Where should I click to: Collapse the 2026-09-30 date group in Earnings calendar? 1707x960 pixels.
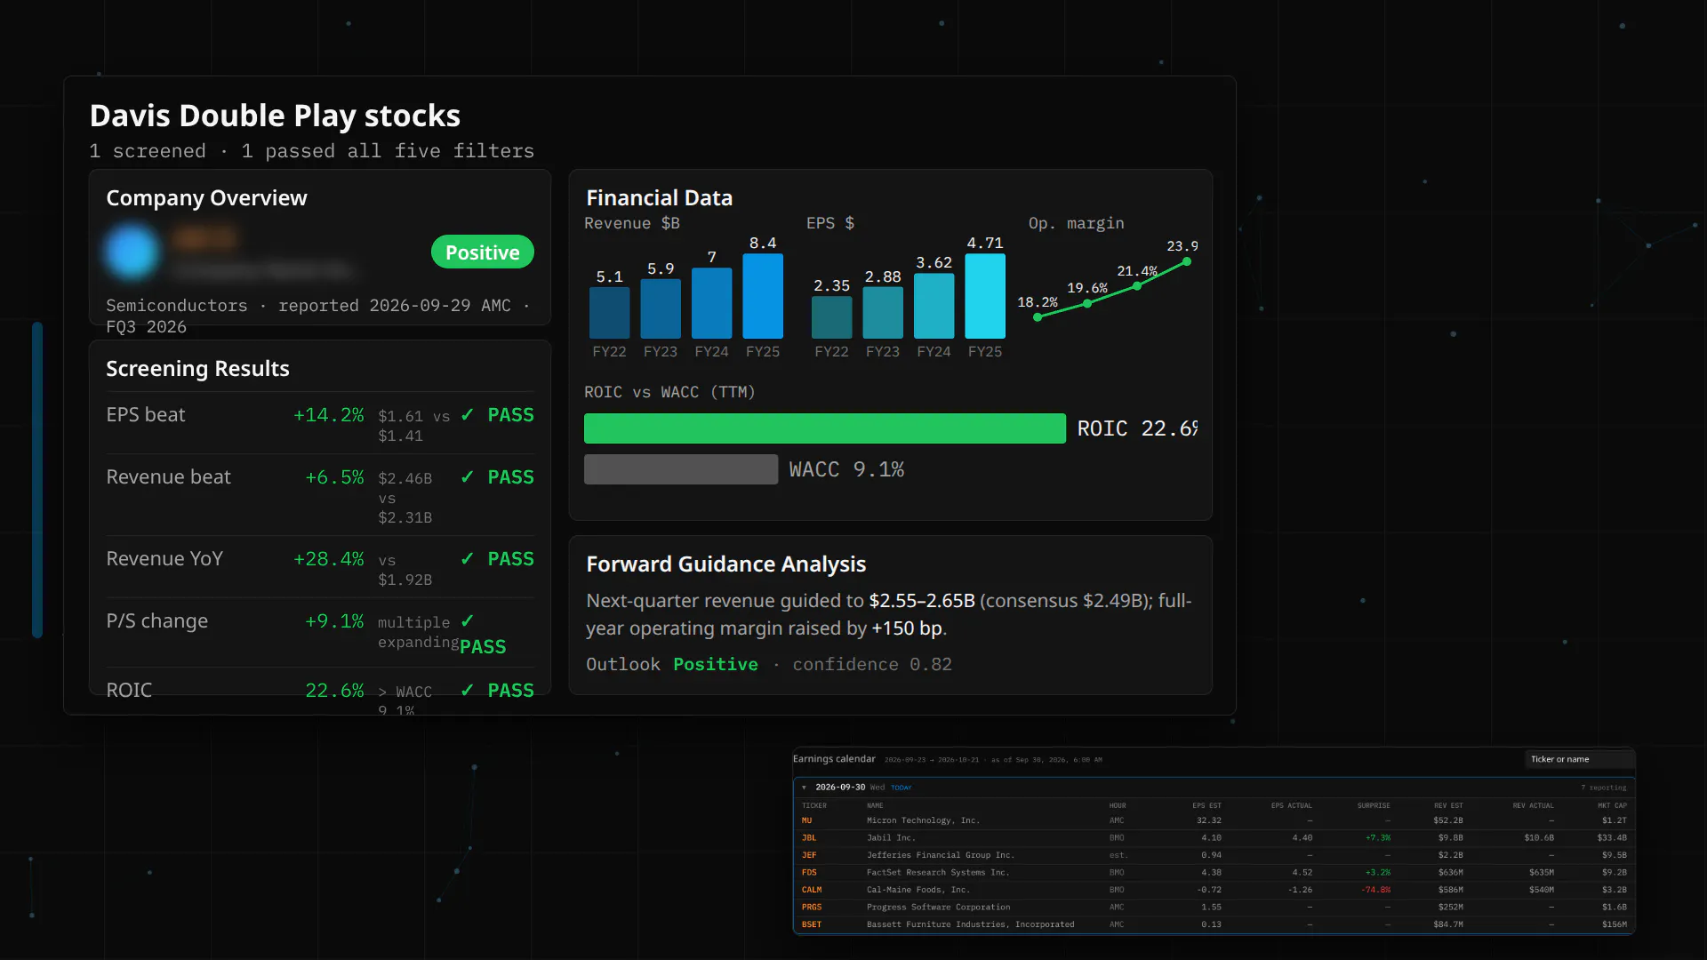tap(805, 788)
